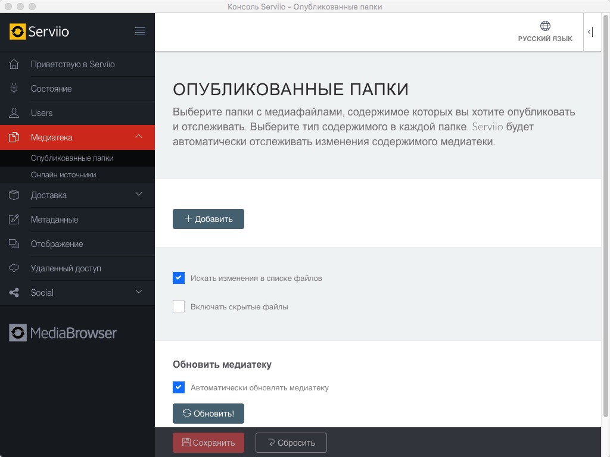Expand the Social section chevron
The width and height of the screenshot is (610, 457).
(x=139, y=292)
